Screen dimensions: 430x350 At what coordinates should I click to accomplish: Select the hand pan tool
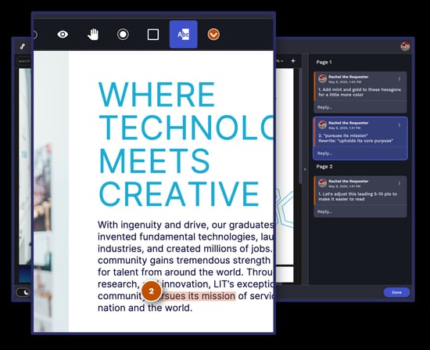tap(93, 34)
